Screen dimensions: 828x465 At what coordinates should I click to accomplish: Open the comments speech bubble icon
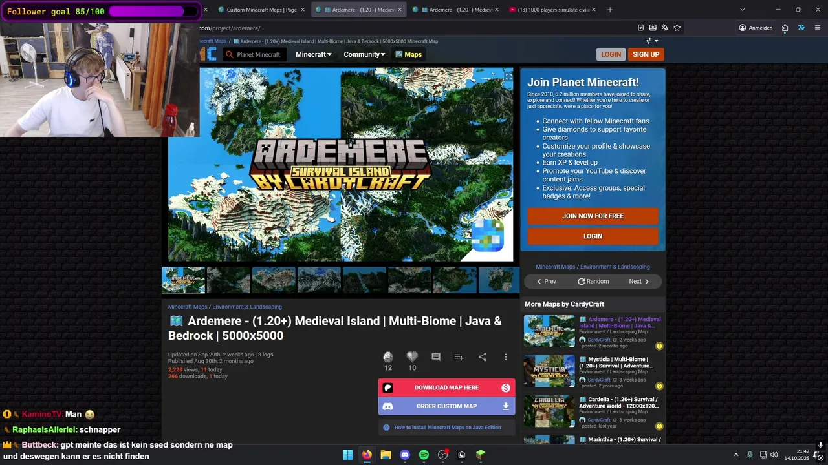click(436, 356)
